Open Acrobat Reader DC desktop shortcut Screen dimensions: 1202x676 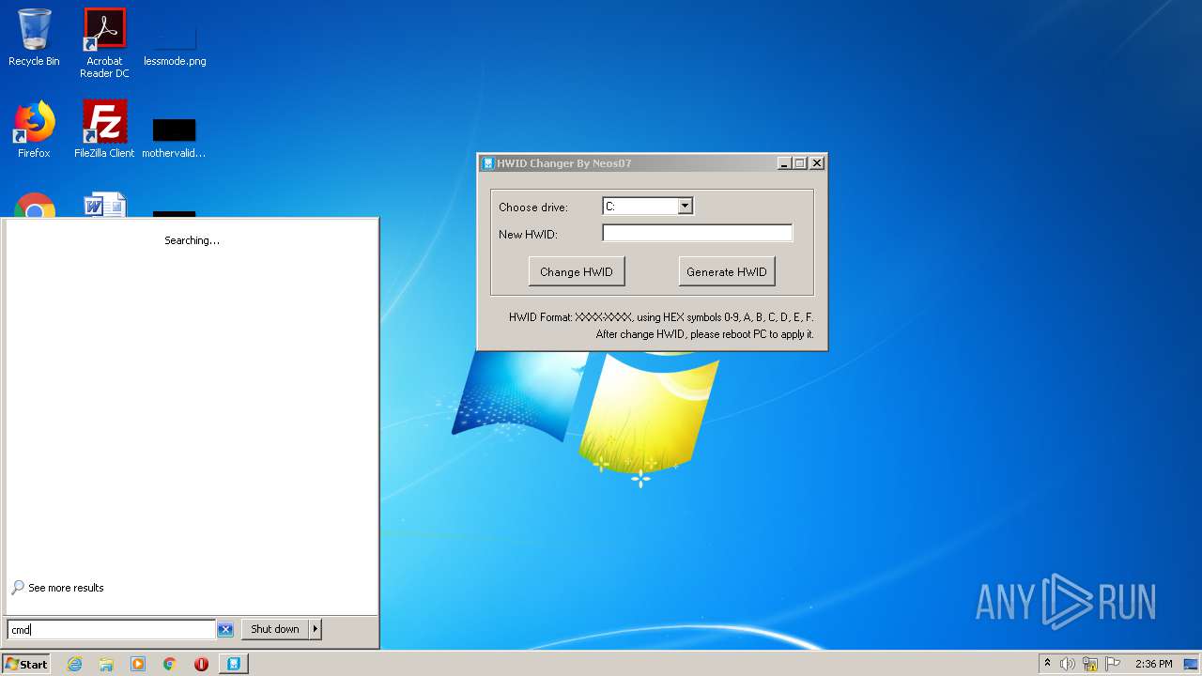(104, 42)
